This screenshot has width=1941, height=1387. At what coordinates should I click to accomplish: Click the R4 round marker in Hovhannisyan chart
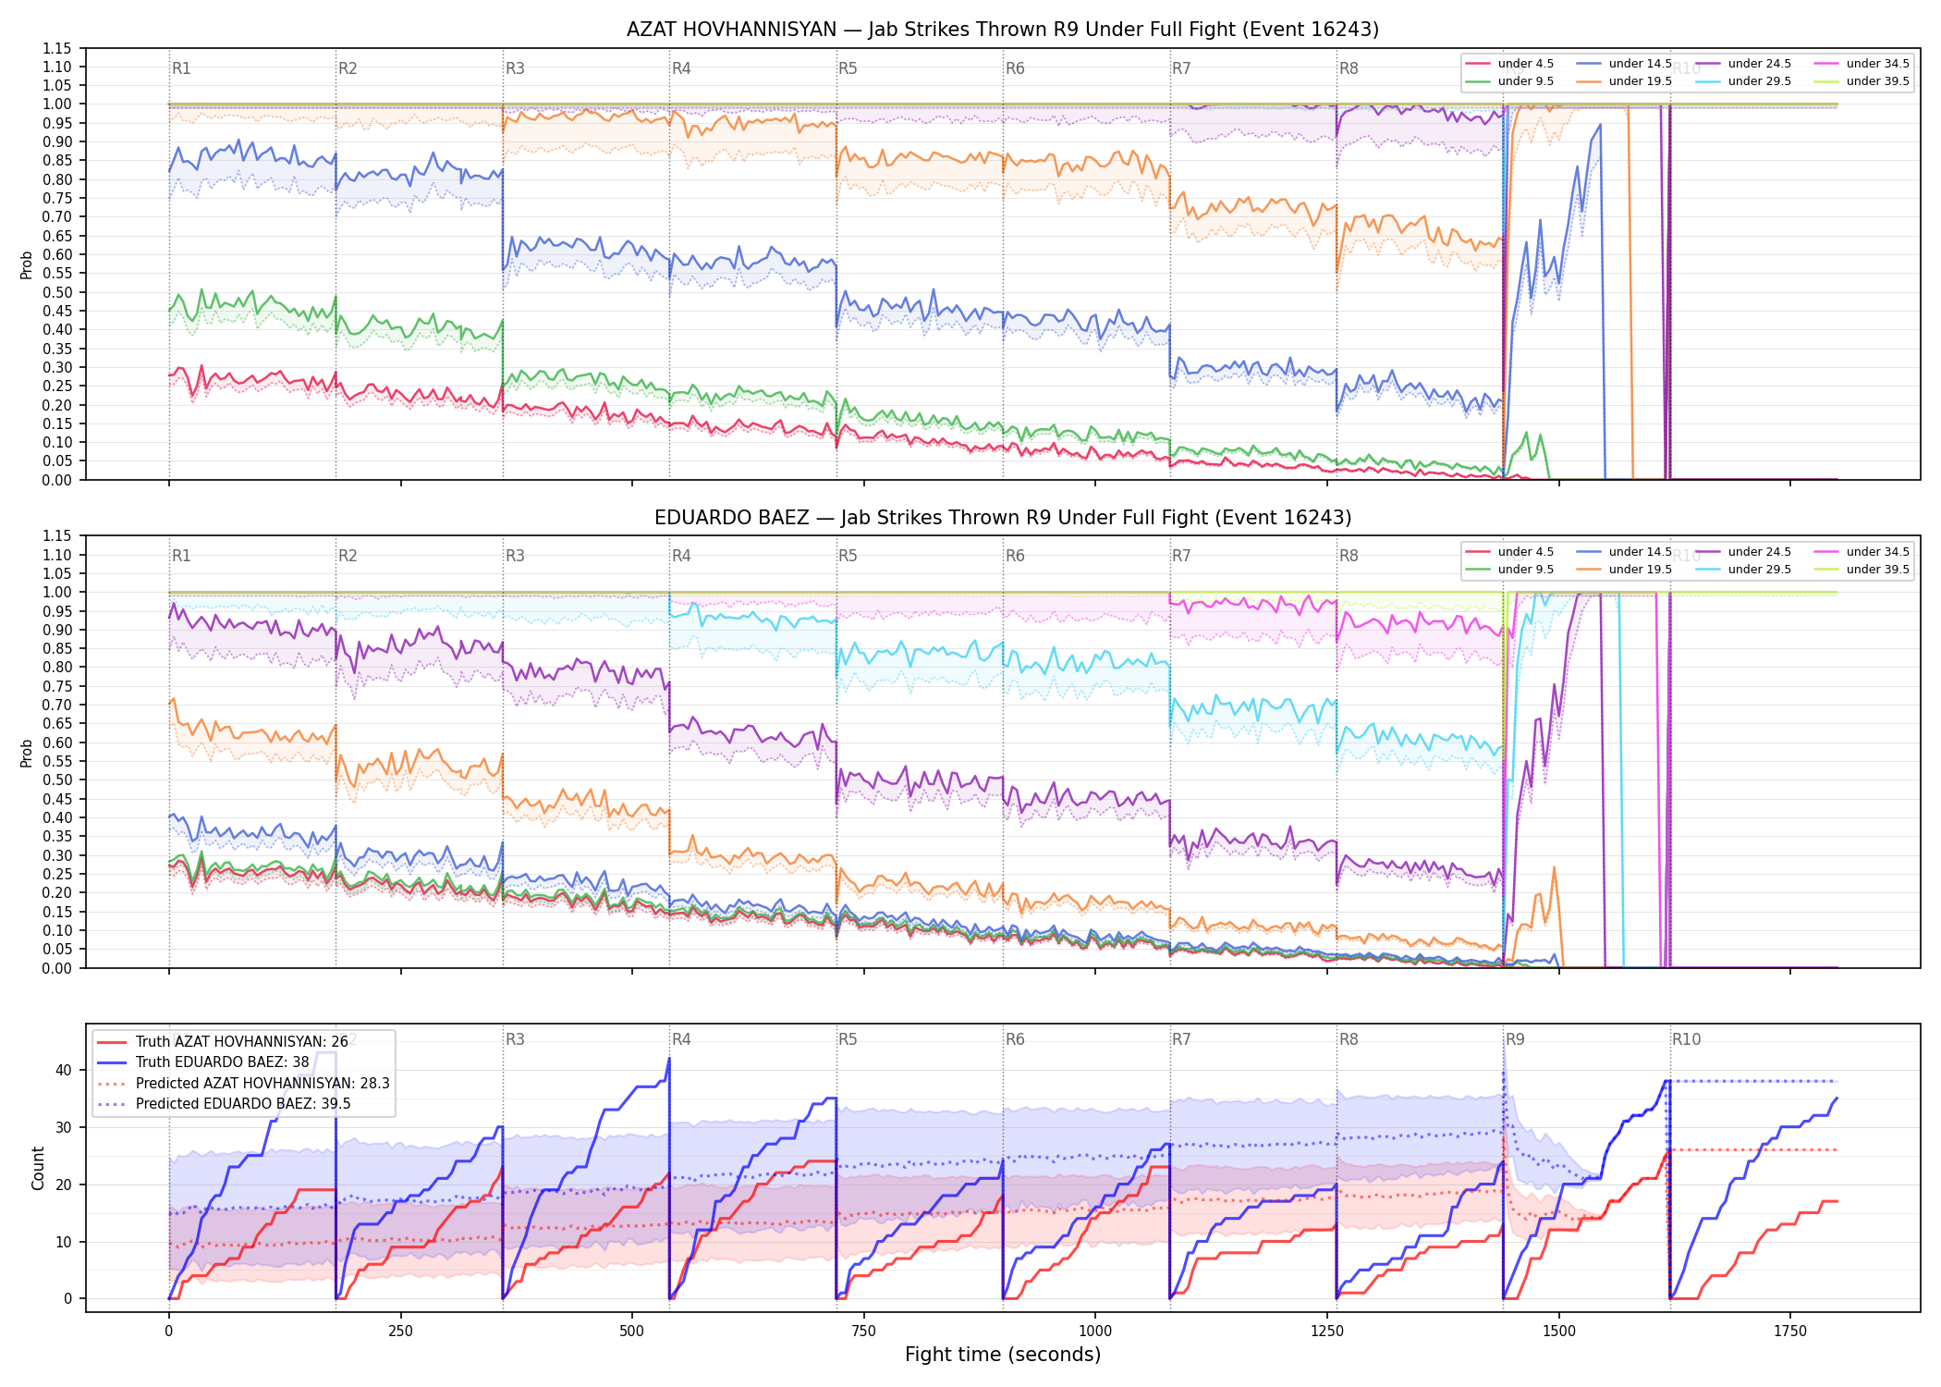[681, 68]
